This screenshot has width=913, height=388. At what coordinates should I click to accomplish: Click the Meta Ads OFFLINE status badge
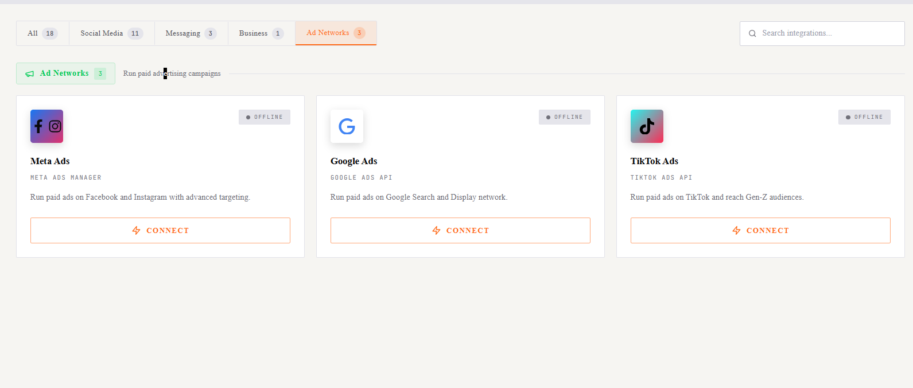point(265,117)
